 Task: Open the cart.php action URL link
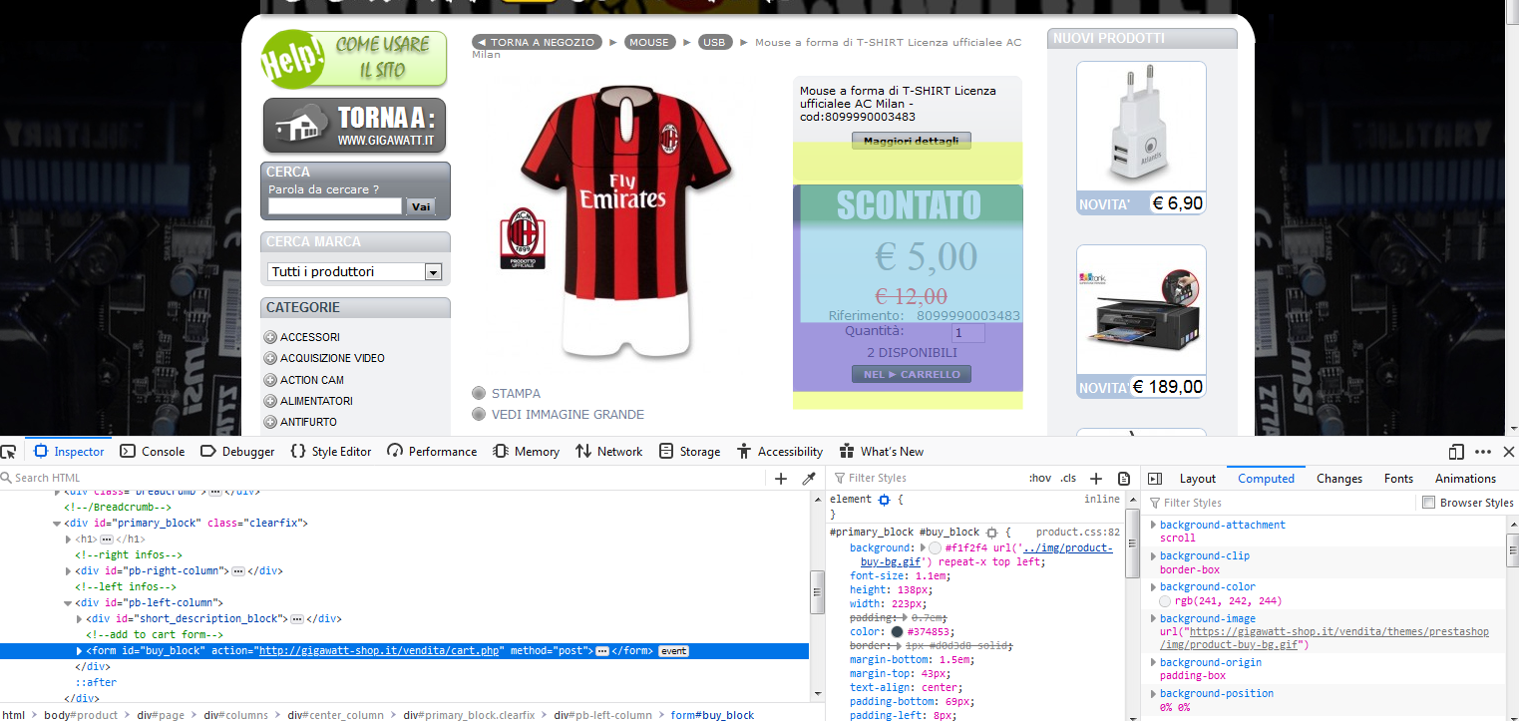380,651
